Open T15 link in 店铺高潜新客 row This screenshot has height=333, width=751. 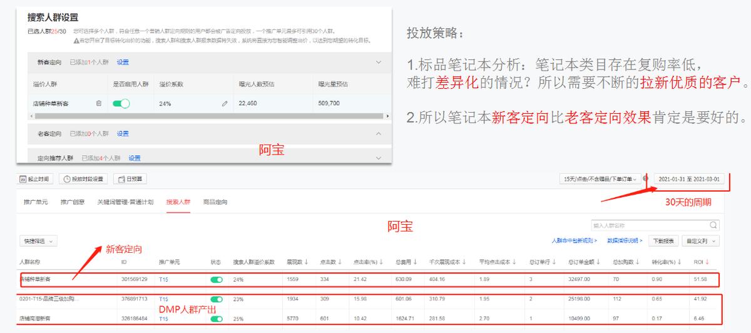pos(164,319)
